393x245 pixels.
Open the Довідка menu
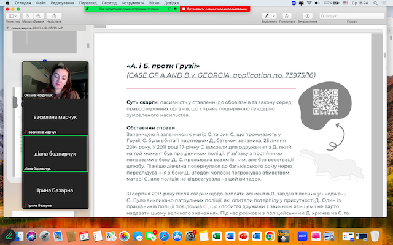(171, 3)
